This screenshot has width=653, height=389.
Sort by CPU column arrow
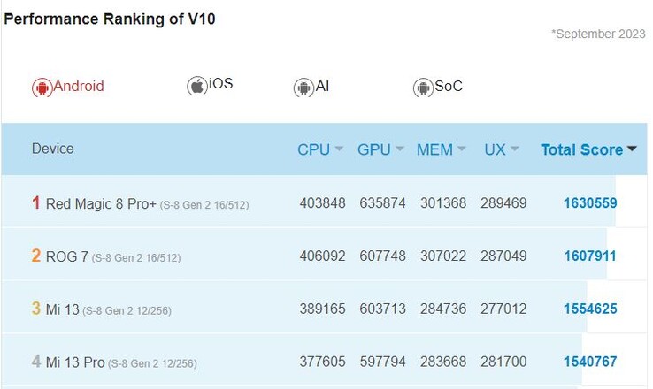(x=339, y=150)
